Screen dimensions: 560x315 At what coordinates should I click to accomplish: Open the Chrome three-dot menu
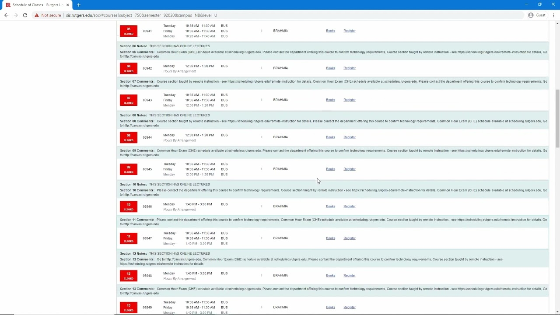554,15
